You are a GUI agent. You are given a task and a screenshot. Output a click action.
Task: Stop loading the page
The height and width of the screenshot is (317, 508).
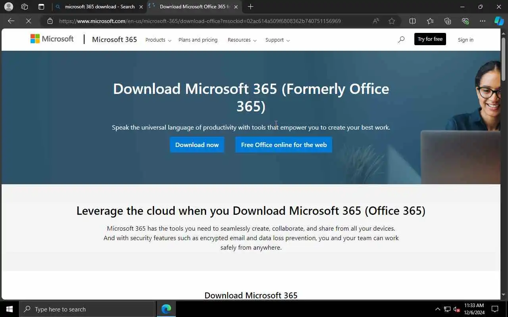pyautogui.click(x=29, y=21)
